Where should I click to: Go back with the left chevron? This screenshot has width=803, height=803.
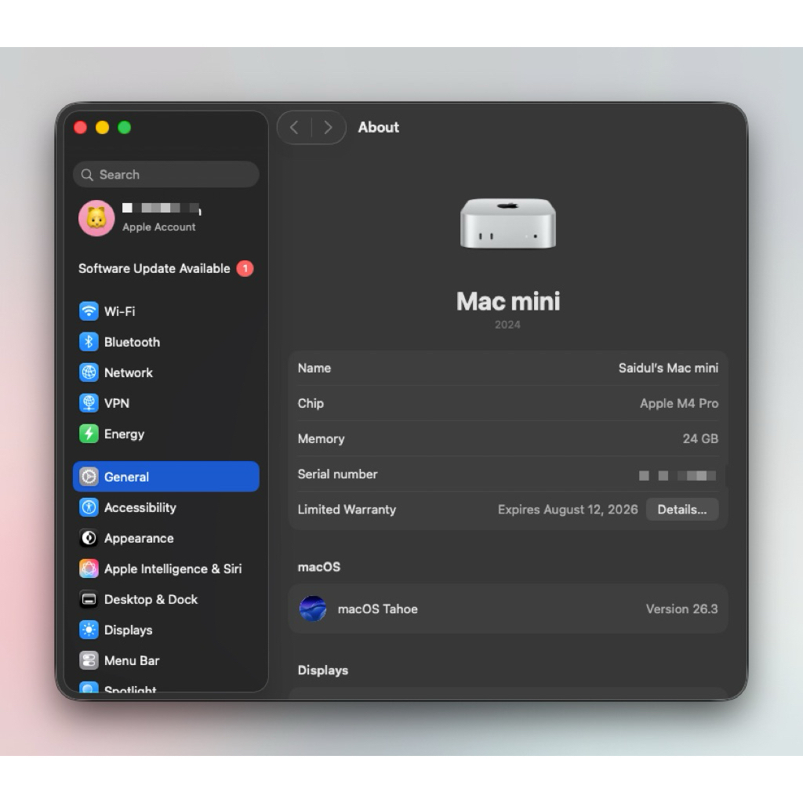294,128
